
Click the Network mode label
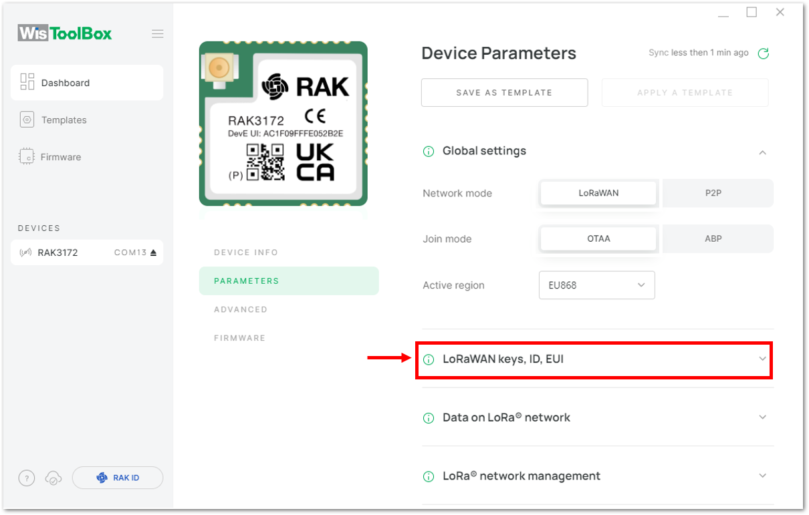457,193
